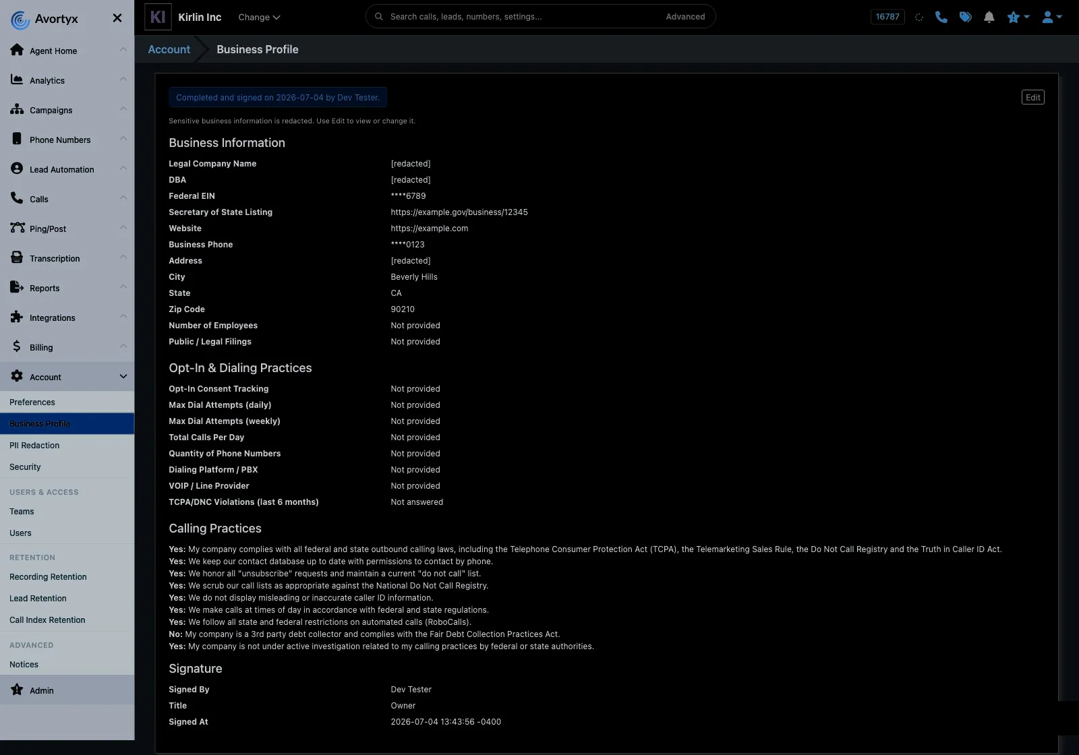The width and height of the screenshot is (1079, 755).
Task: Collapse the Account sidebar section
Action: pos(67,377)
